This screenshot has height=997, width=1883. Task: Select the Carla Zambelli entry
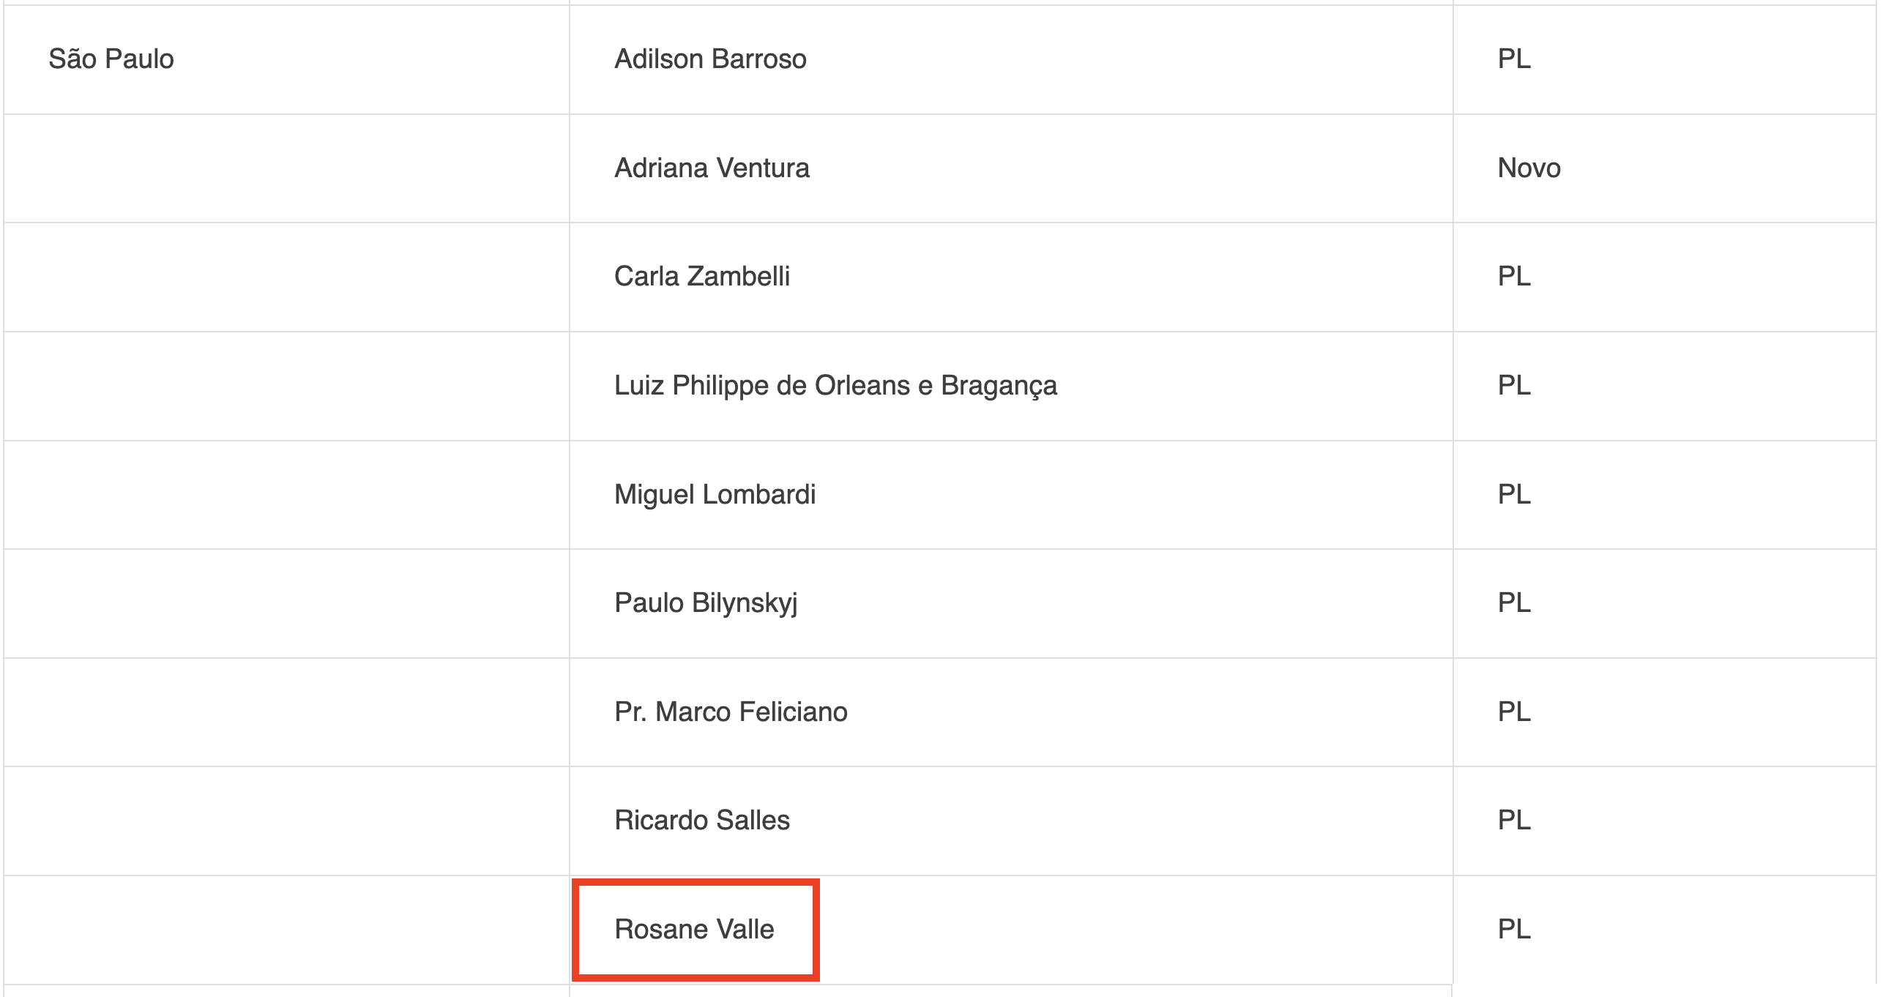pos(701,276)
